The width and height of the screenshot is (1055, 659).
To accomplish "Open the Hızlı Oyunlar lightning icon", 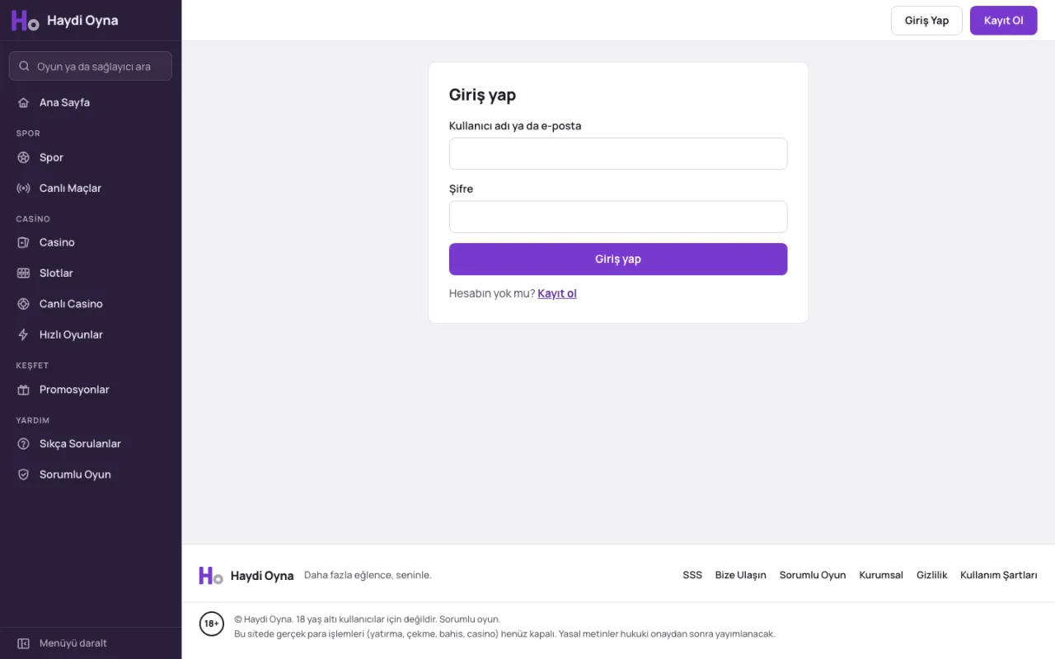I will [x=23, y=335].
